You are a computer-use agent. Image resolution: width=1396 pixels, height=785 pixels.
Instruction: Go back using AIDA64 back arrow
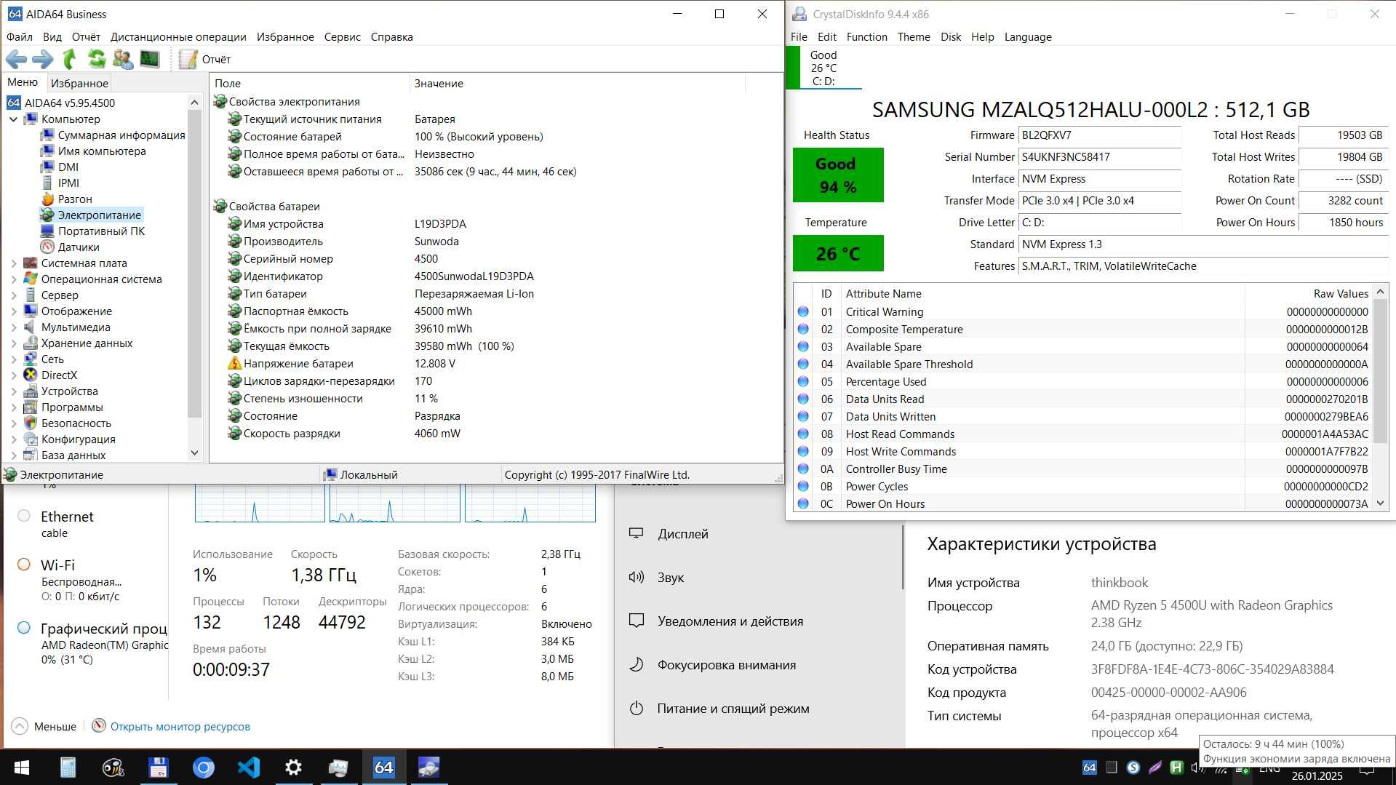click(x=16, y=59)
